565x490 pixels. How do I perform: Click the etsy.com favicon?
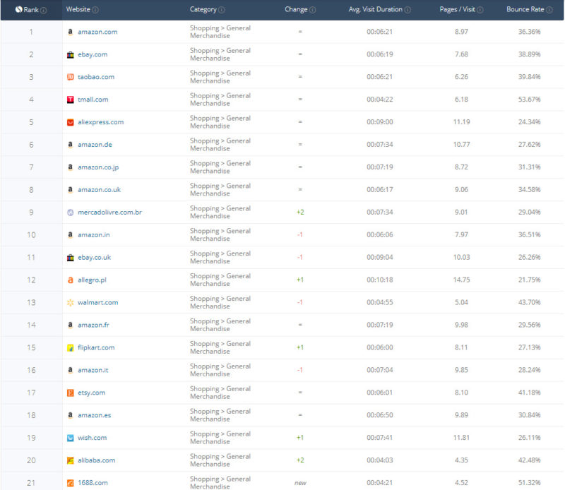click(70, 393)
